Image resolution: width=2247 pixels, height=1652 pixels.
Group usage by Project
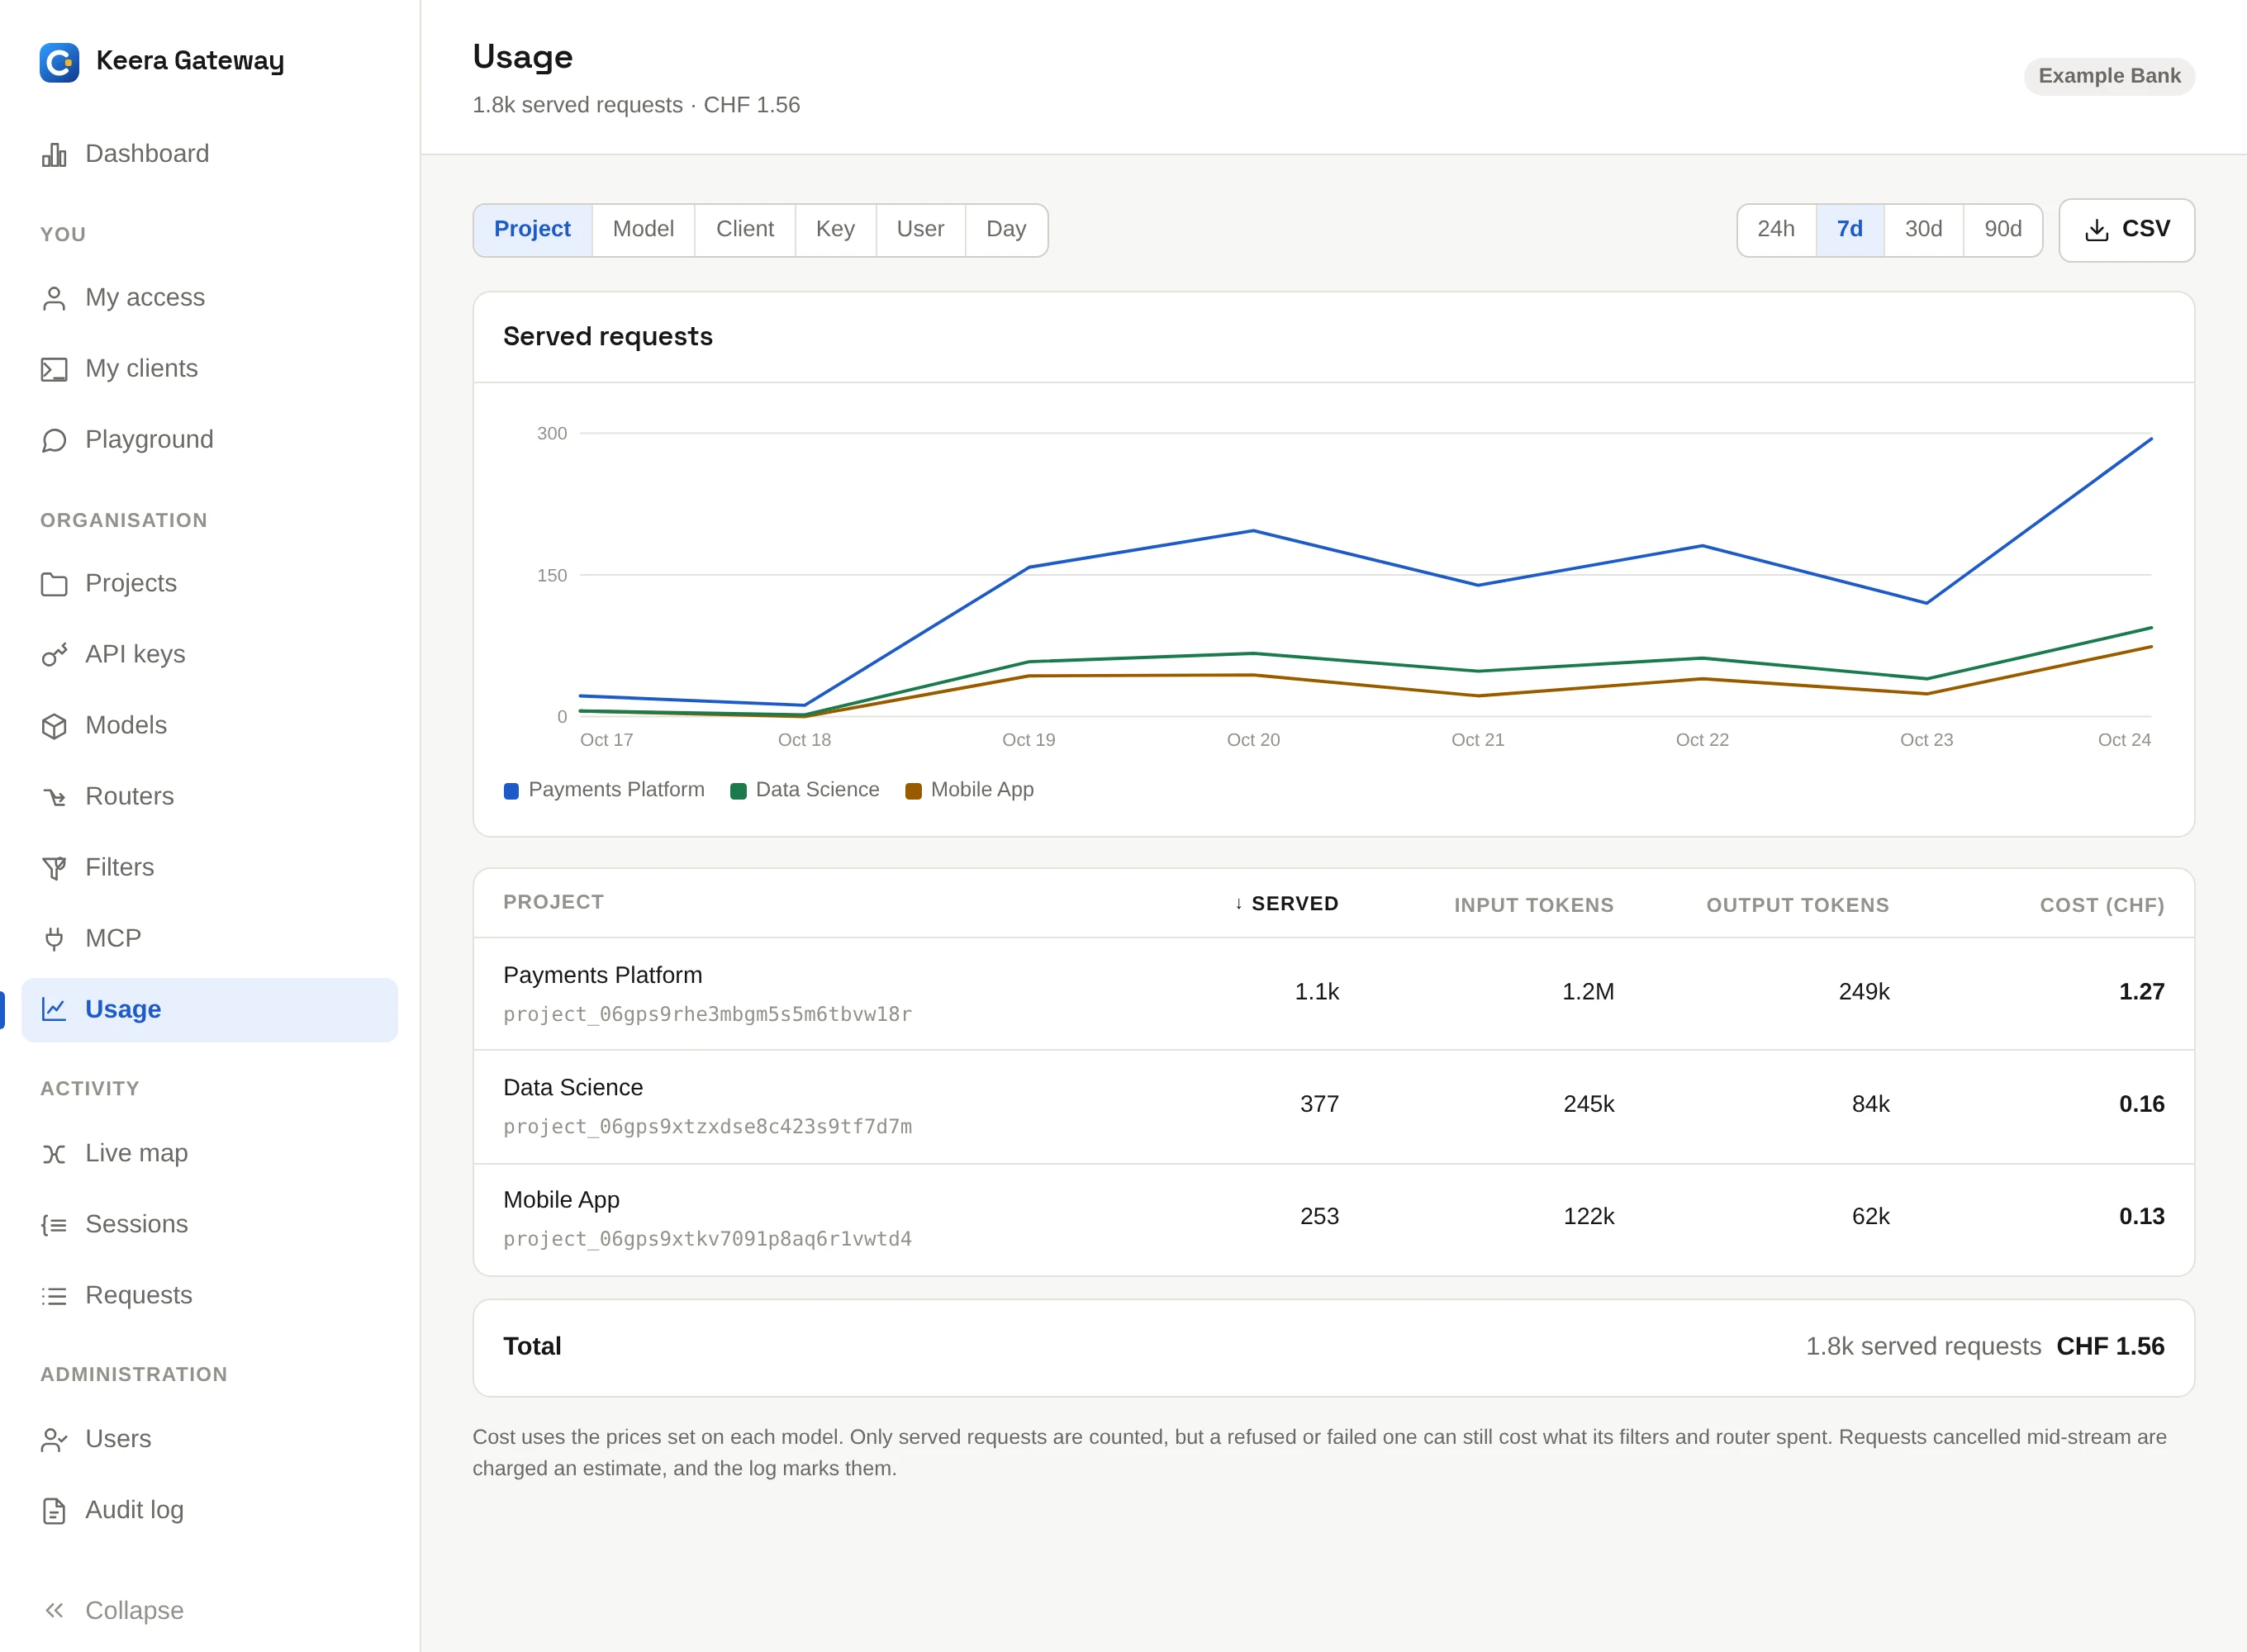click(532, 230)
